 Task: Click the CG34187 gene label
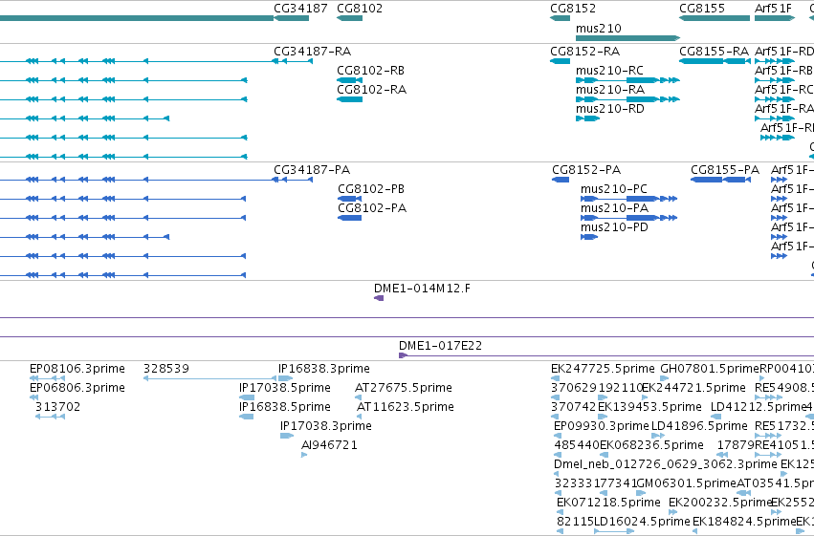[300, 9]
